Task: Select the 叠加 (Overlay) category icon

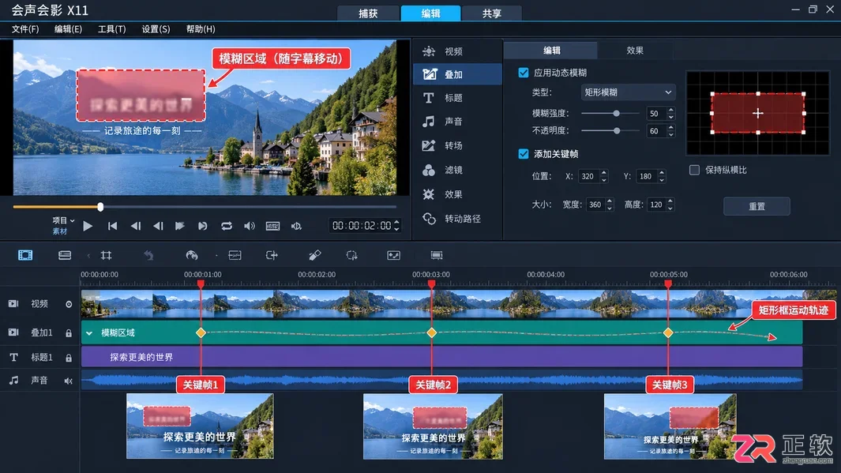Action: click(429, 74)
